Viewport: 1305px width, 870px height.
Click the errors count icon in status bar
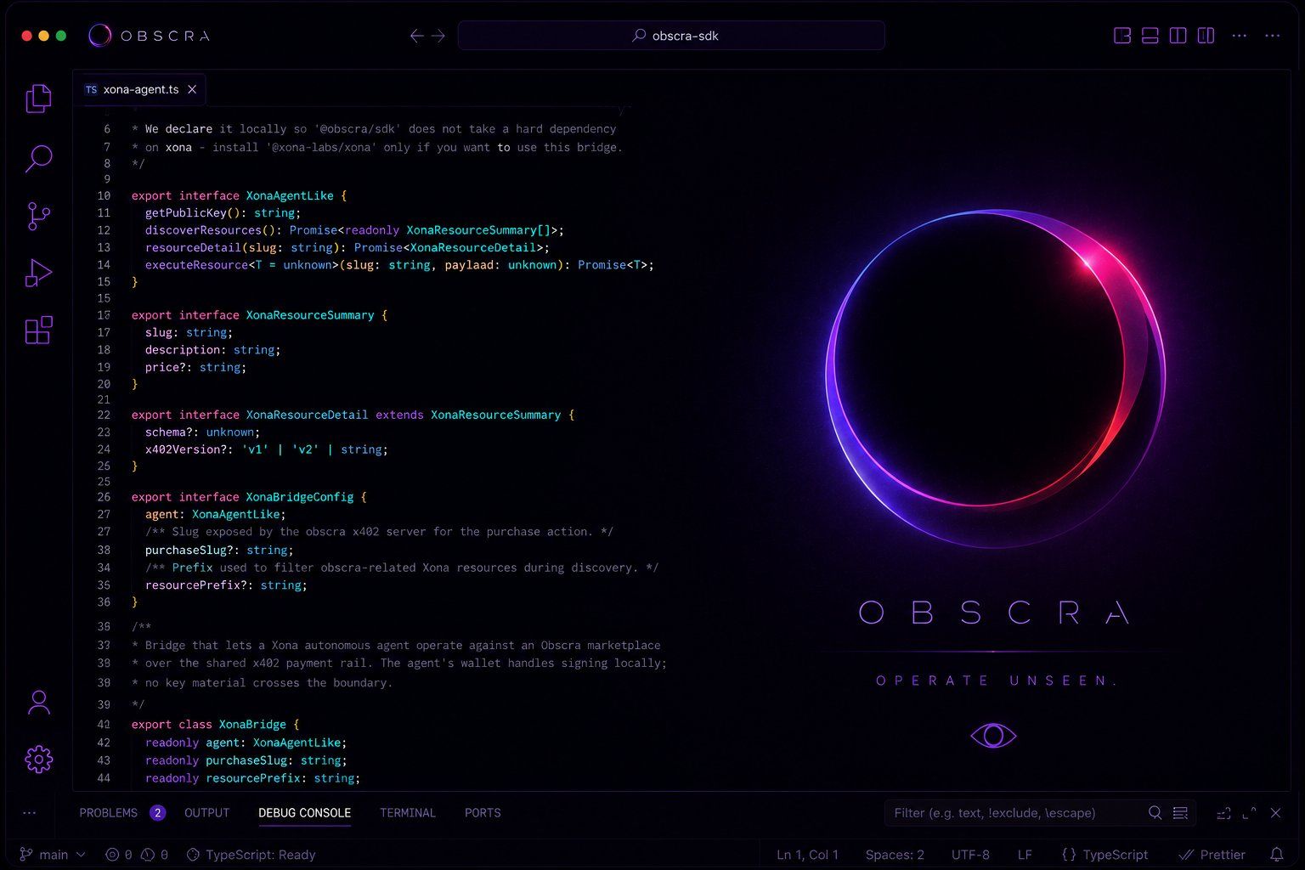tap(118, 855)
